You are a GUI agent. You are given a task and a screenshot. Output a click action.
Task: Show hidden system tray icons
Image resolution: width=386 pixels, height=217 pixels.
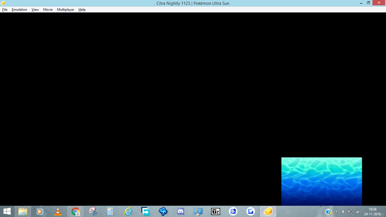coord(336,212)
